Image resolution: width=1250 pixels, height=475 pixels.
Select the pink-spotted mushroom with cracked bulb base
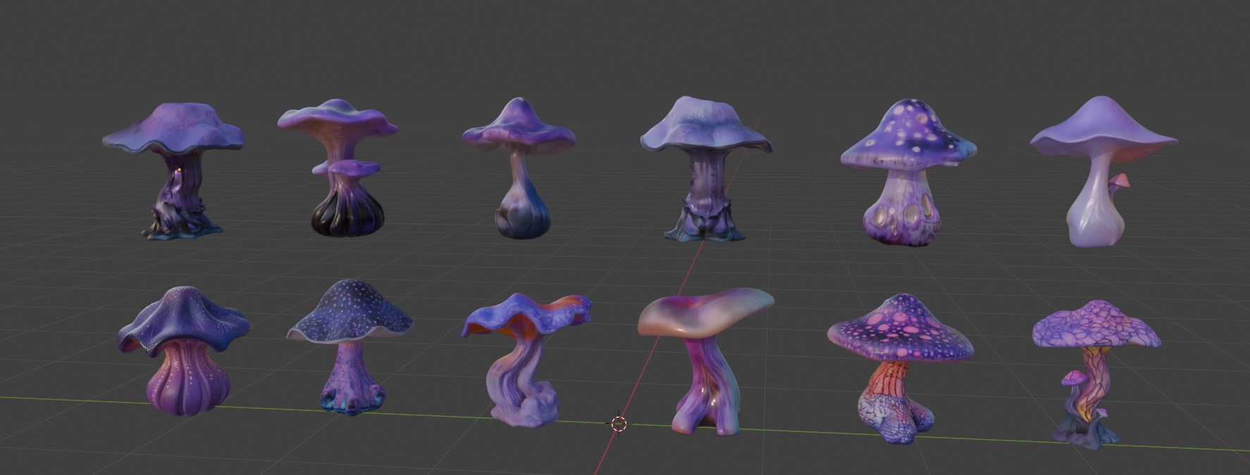pos(900,368)
